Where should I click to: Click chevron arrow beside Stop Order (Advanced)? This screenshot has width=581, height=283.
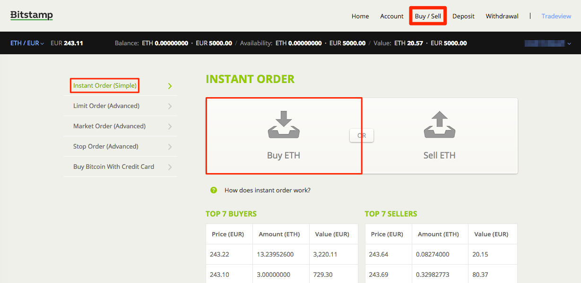tap(170, 147)
